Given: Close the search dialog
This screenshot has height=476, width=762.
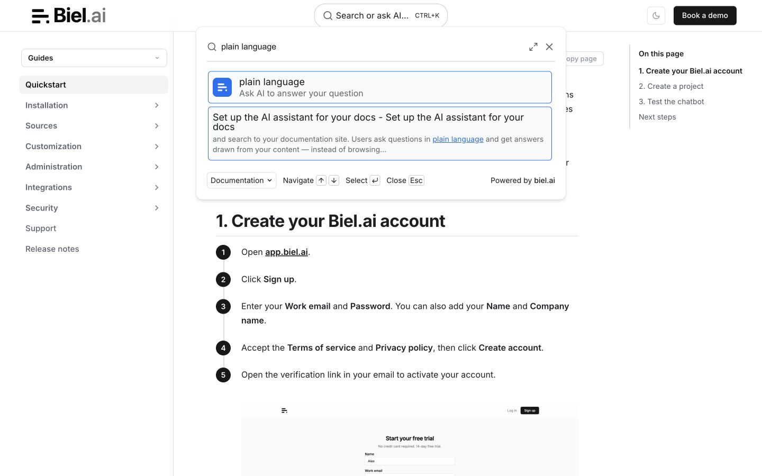Looking at the screenshot, I should coord(549,47).
